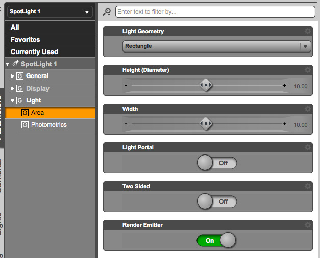The image size is (320, 258).
Task: Click the magnifier search icon
Action: (107, 12)
